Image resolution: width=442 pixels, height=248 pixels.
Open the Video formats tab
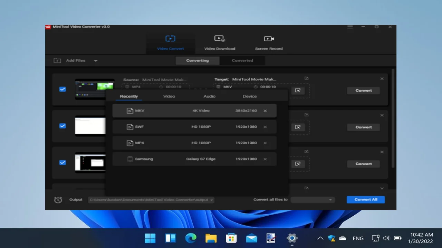169,96
